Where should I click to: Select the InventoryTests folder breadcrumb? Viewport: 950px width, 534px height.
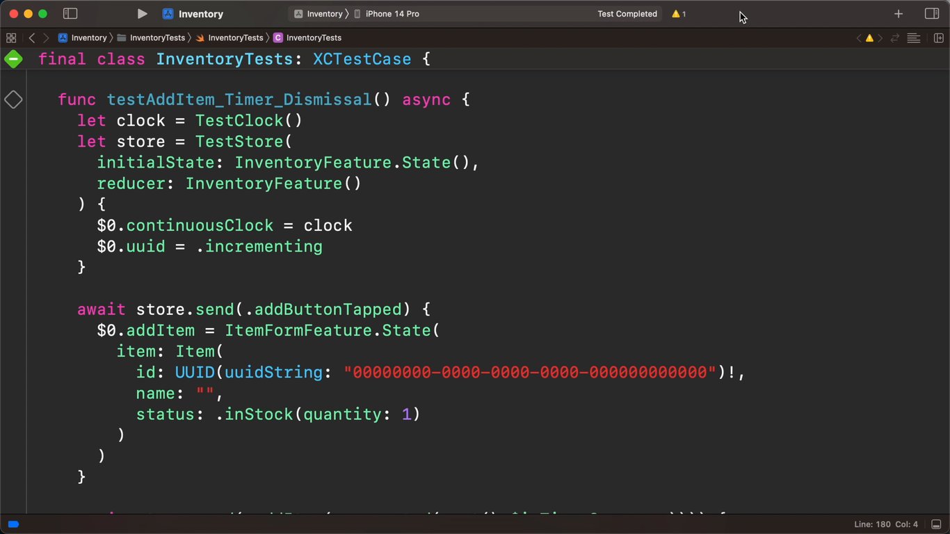click(x=157, y=38)
